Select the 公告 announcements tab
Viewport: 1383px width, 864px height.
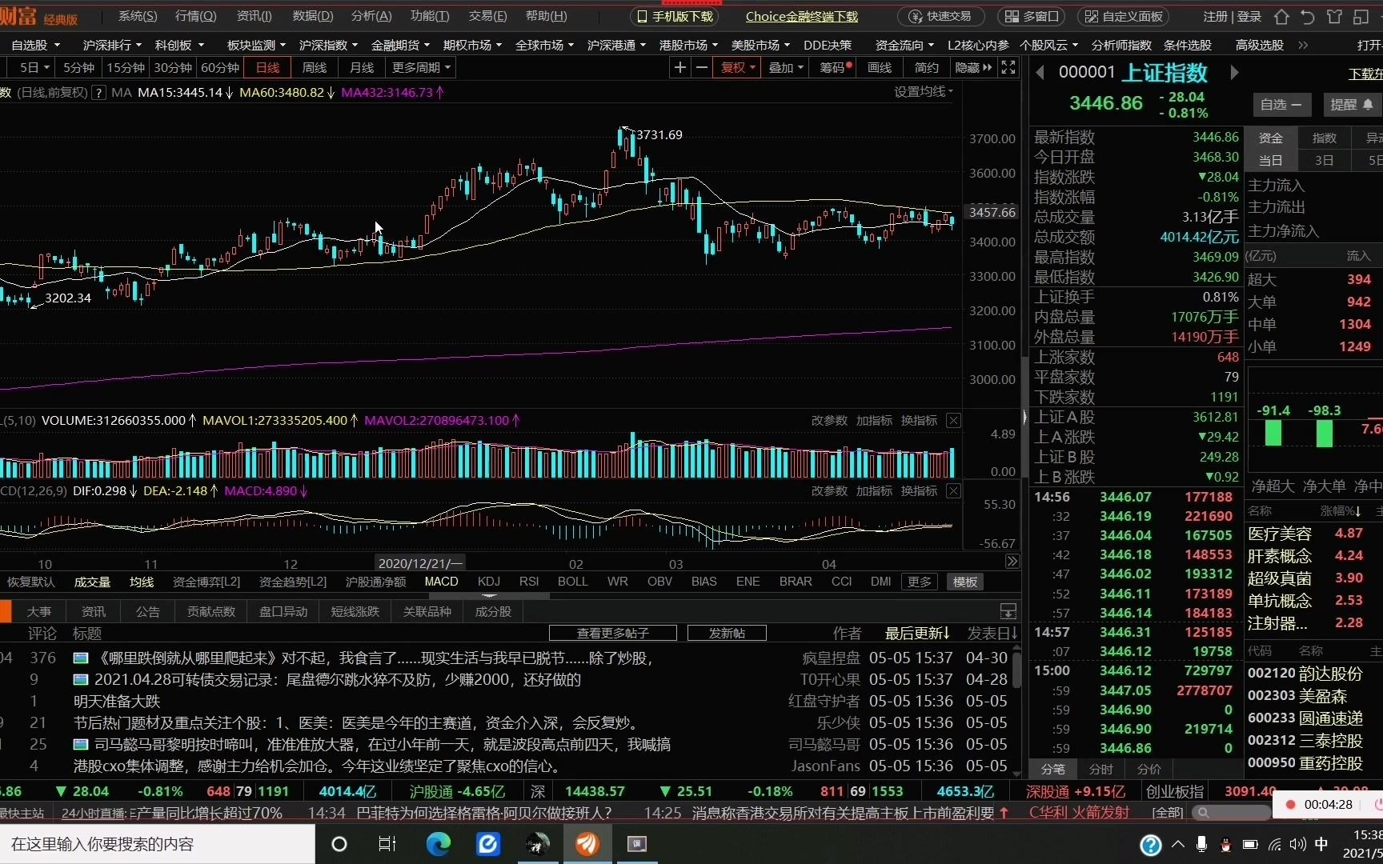(148, 612)
